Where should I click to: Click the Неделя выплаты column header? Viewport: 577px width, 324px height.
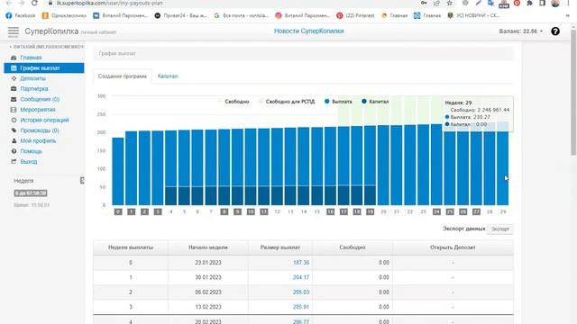pos(131,247)
